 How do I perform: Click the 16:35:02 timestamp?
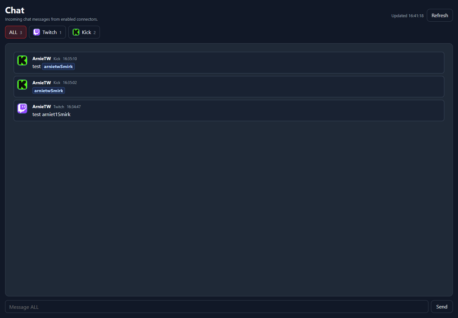70,83
